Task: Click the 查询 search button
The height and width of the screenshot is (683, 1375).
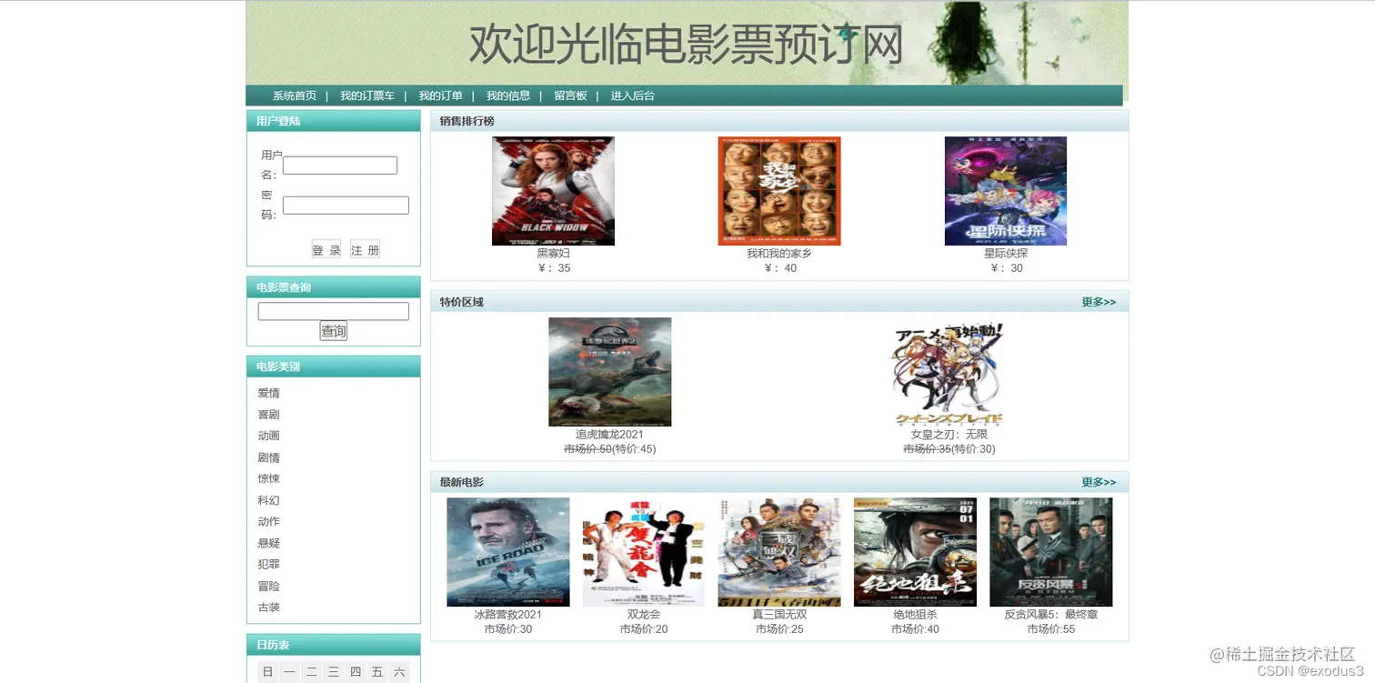Action: (333, 330)
